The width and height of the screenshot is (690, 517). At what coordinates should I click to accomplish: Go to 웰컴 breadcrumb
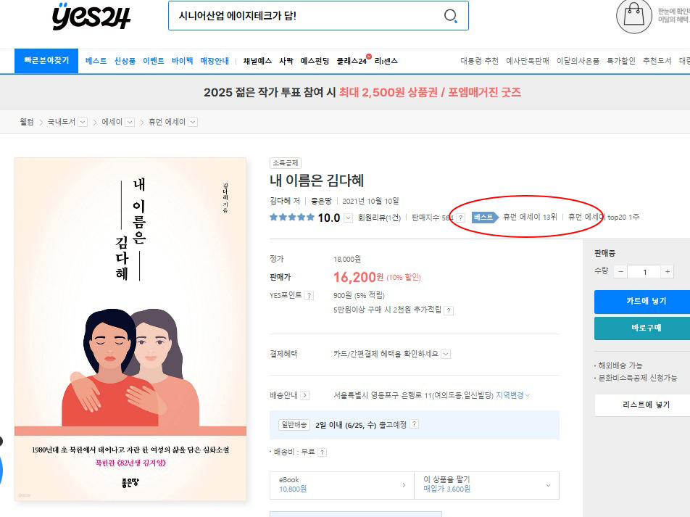click(x=27, y=122)
